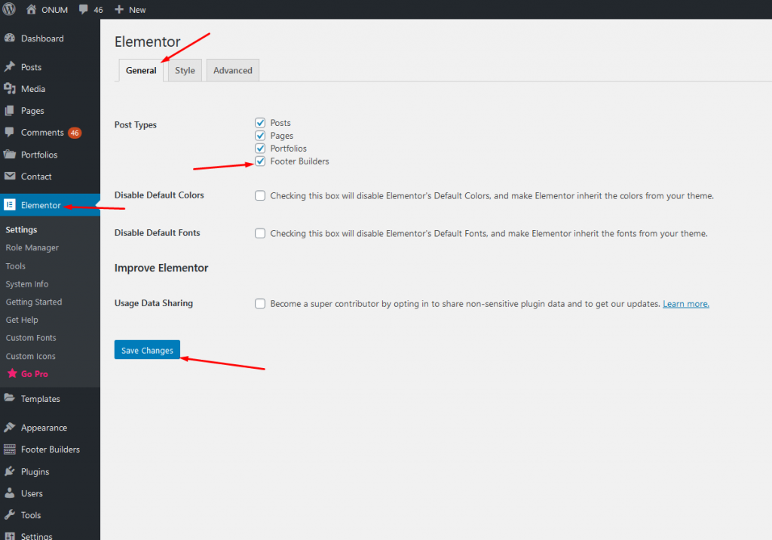Open the Templates menu label
This screenshot has width=772, height=540.
[x=41, y=399]
